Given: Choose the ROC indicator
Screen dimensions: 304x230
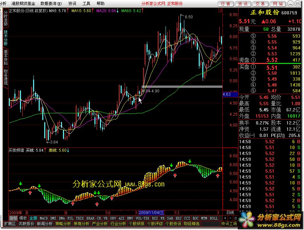Looking at the screenshot, I should (x=195, y=218).
